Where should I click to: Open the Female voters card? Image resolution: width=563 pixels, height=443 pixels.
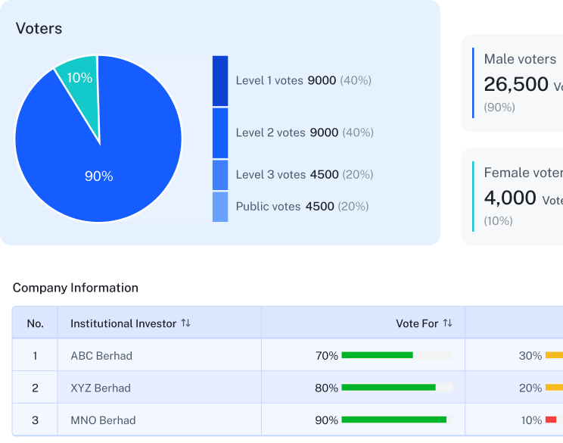pos(515,196)
